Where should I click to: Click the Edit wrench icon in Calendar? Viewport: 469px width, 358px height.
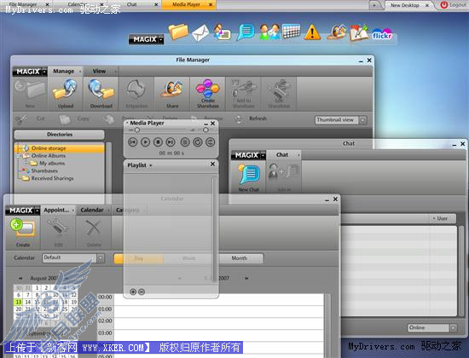click(58, 228)
